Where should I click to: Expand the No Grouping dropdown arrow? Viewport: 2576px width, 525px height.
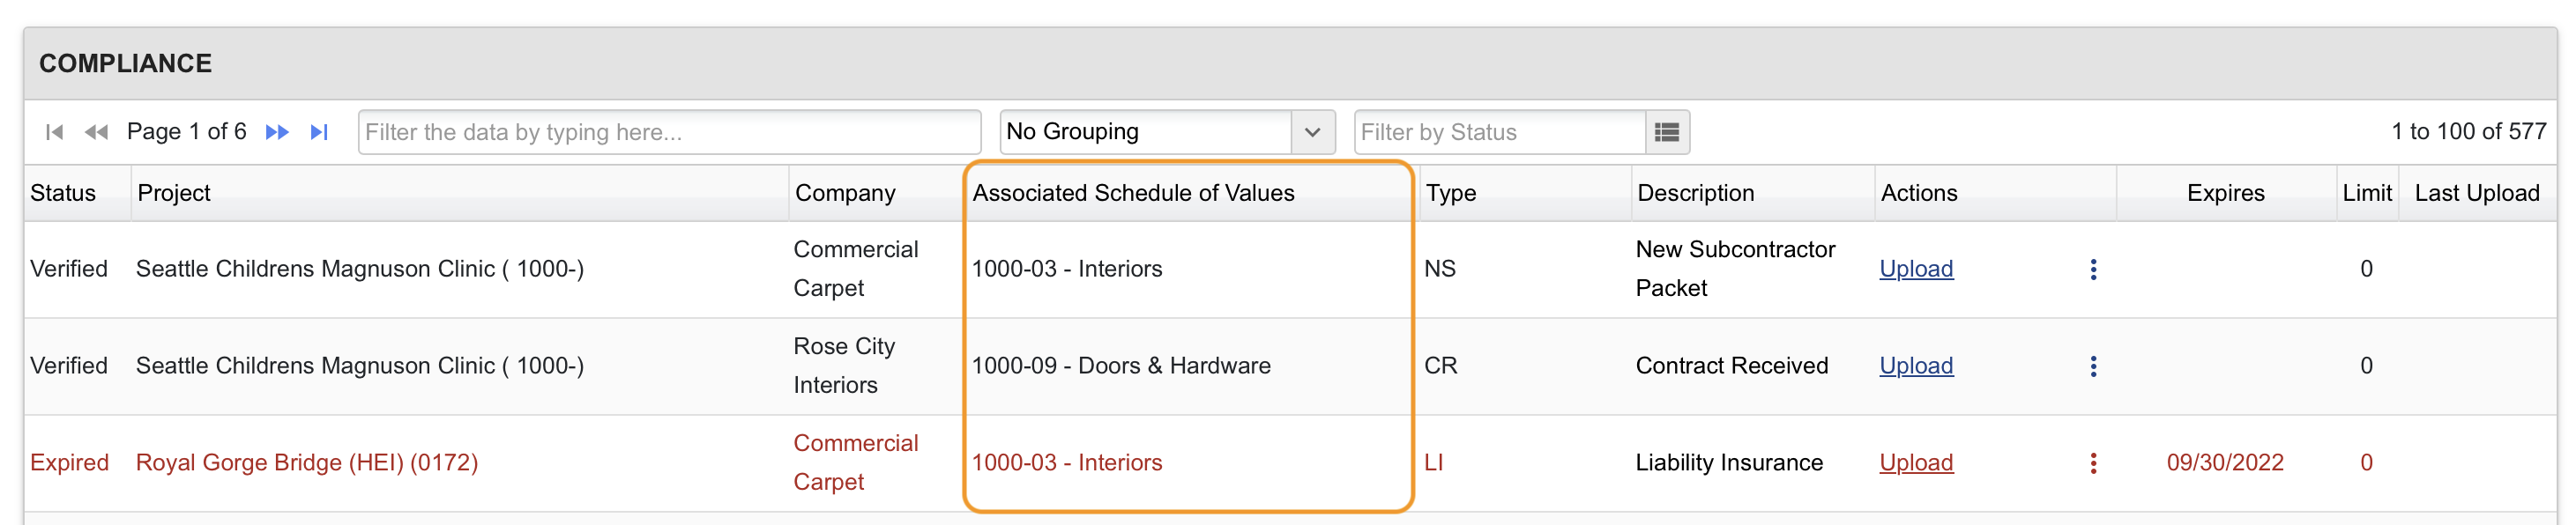pos(1313,132)
